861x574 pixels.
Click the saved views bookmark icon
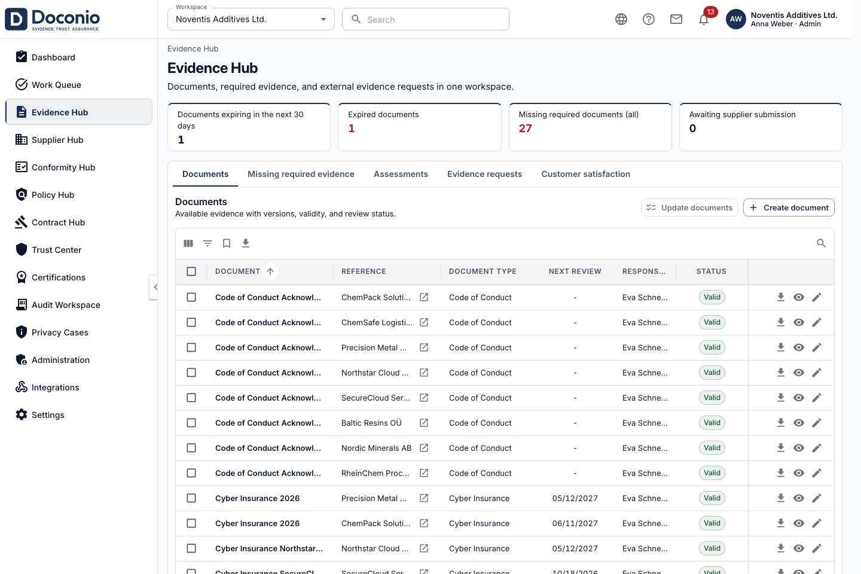(227, 243)
